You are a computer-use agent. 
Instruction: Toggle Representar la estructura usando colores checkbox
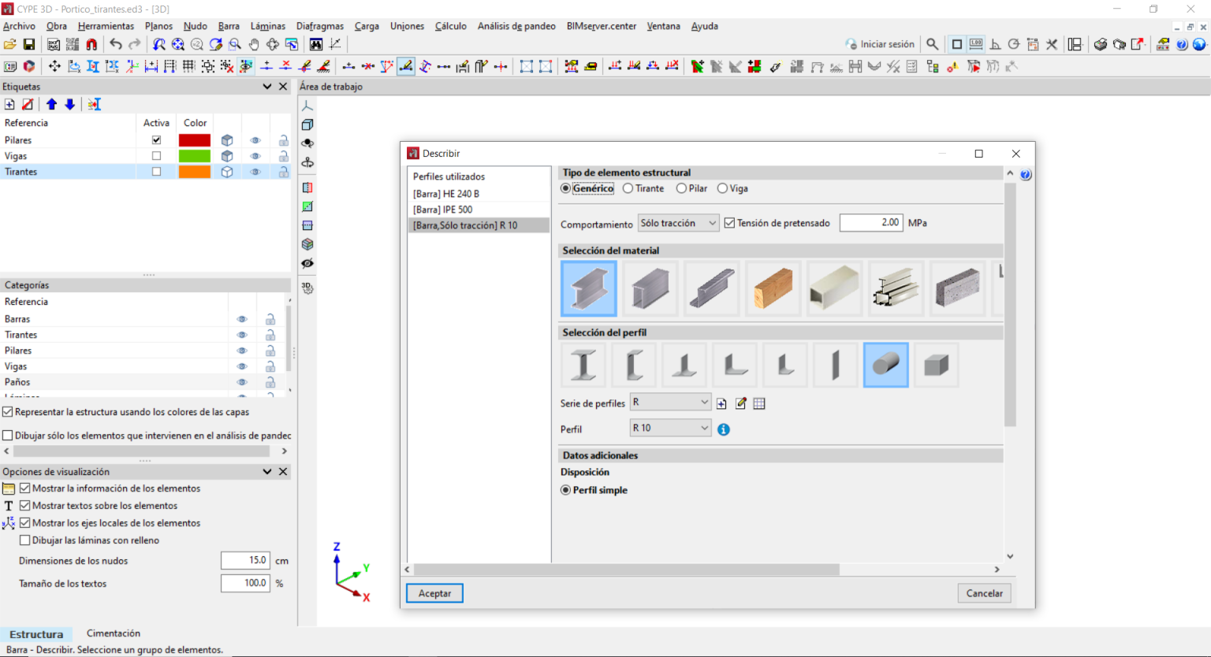(8, 412)
